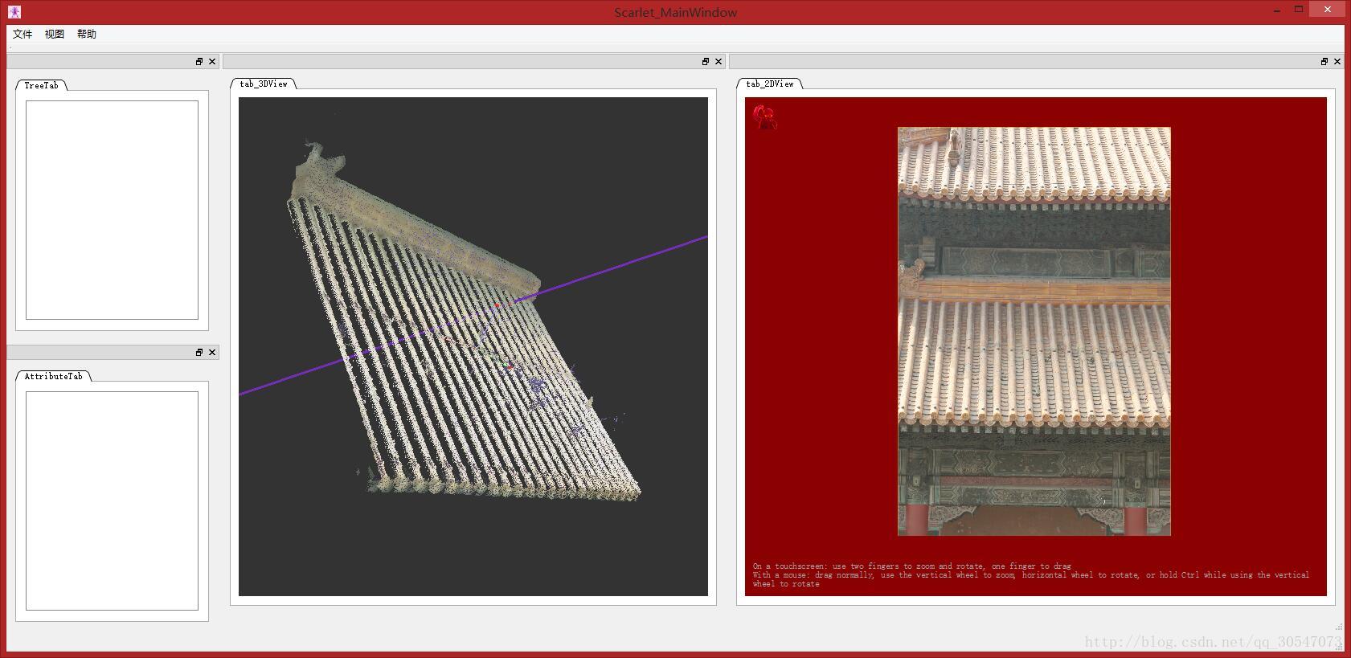Click inside the empty TreeTab list area
This screenshot has height=658, width=1351.
112,210
